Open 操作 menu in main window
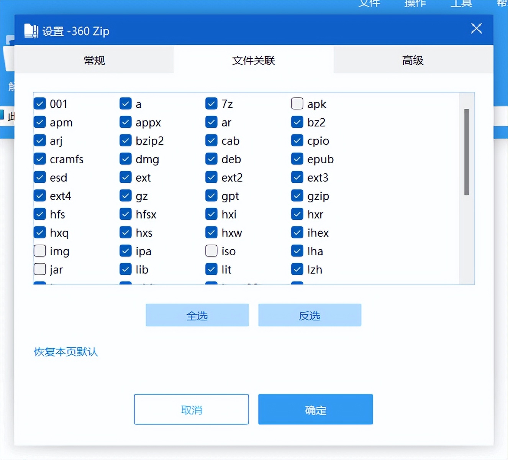Screen dimensions: 508x460 415,3
